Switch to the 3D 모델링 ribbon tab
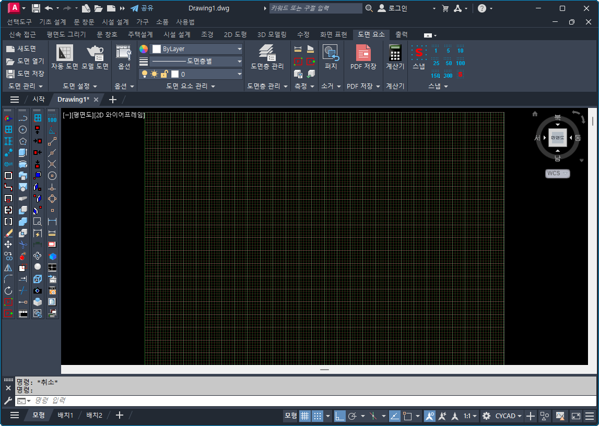This screenshot has width=599, height=426. [x=272, y=34]
